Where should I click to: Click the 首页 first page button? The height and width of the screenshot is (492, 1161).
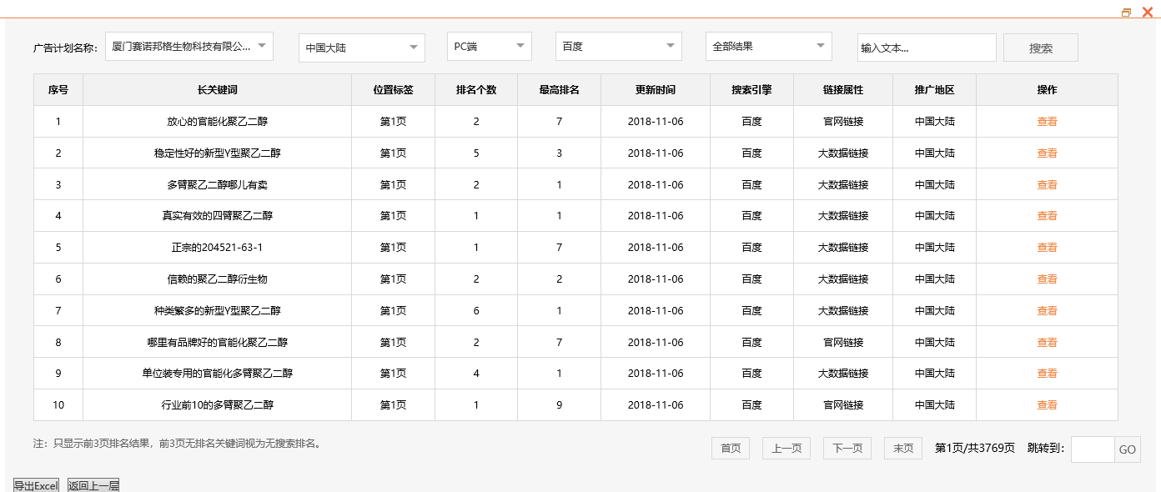pyautogui.click(x=730, y=448)
